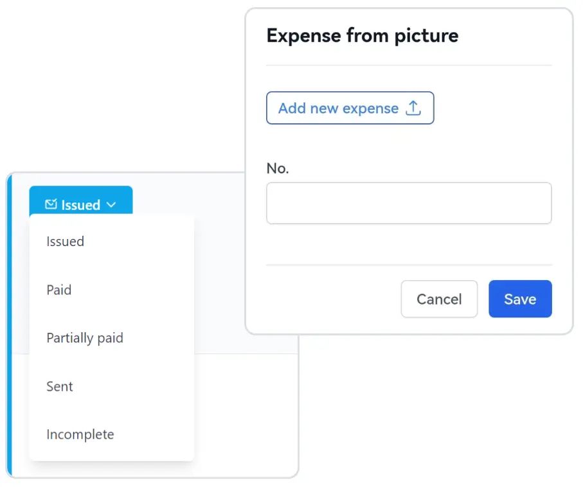The image size is (583, 487).
Task: Pick Sent in the status menu
Action: point(60,386)
